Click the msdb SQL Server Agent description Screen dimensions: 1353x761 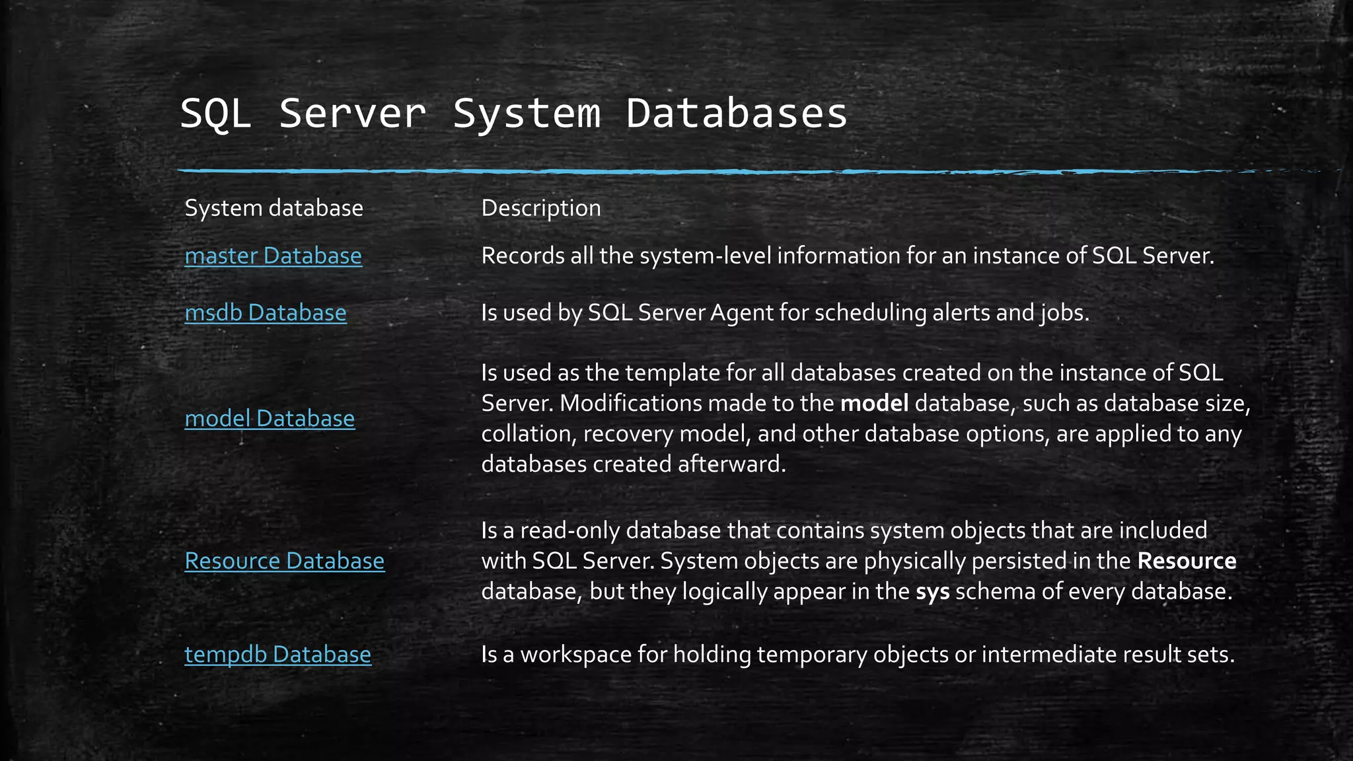point(785,312)
